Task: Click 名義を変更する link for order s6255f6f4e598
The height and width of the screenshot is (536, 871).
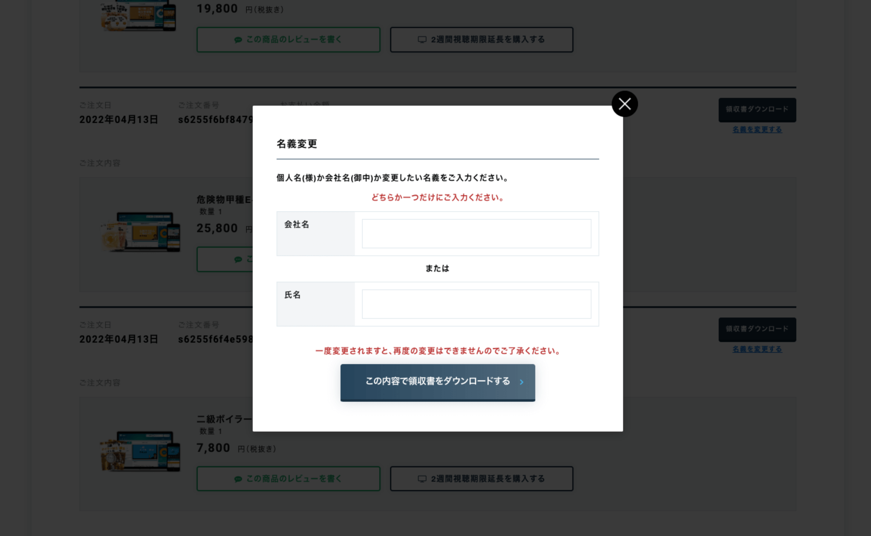Action: coord(757,349)
